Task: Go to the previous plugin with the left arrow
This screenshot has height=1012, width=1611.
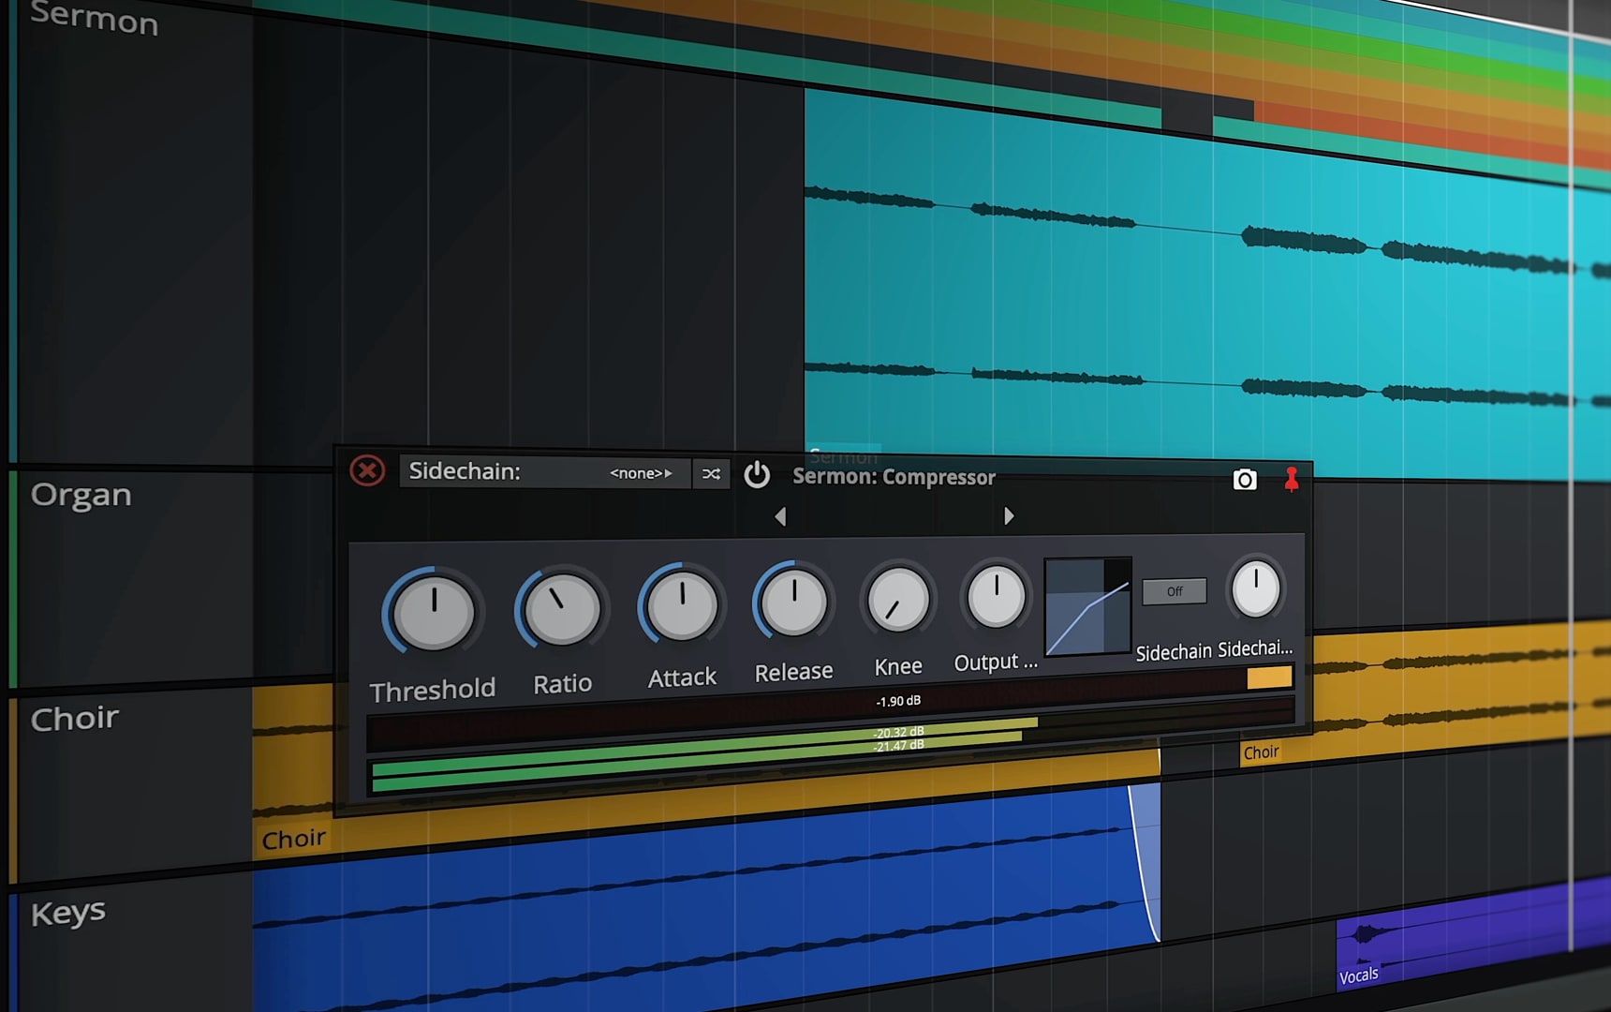Action: pos(780,515)
